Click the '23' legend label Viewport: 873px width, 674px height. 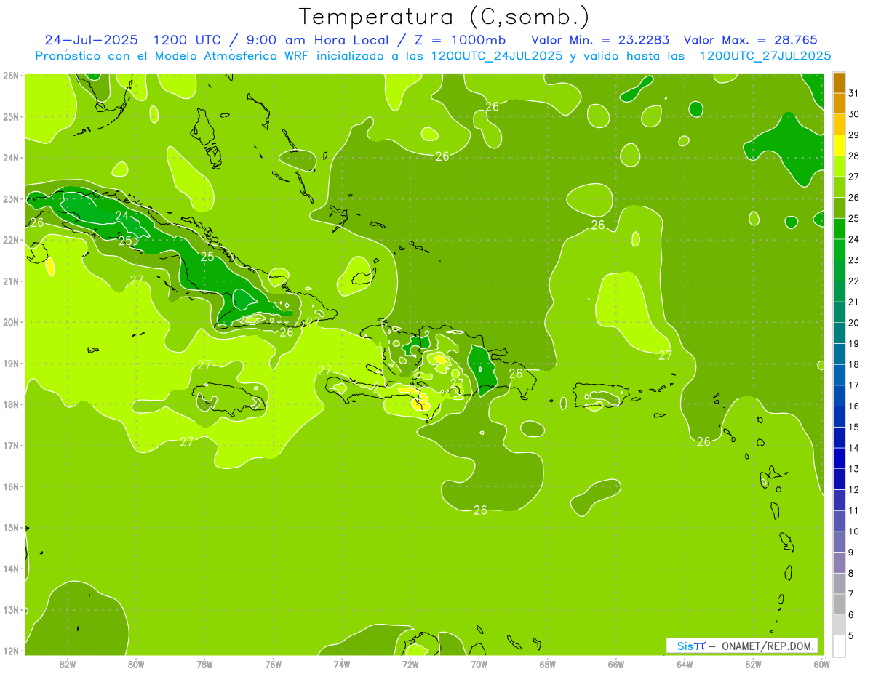tap(853, 260)
